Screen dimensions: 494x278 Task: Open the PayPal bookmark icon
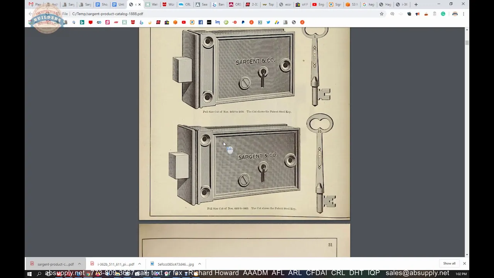(x=243, y=22)
